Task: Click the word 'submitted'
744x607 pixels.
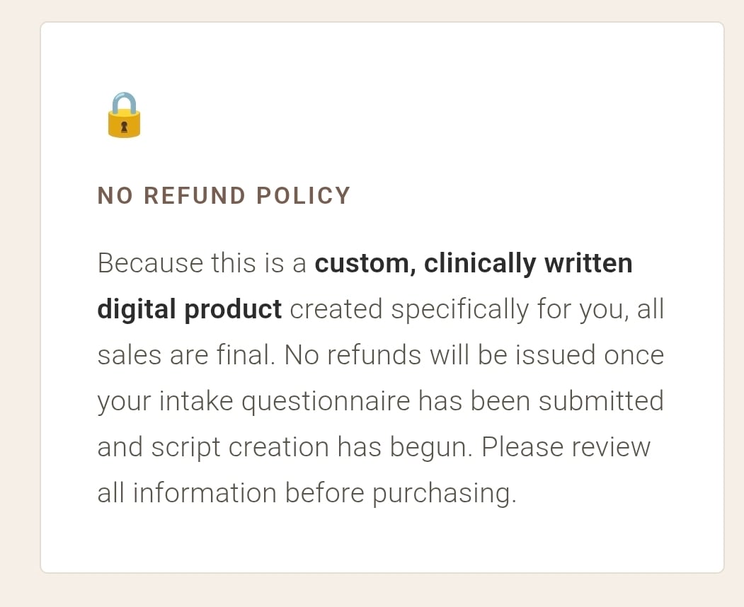Action: coord(601,401)
